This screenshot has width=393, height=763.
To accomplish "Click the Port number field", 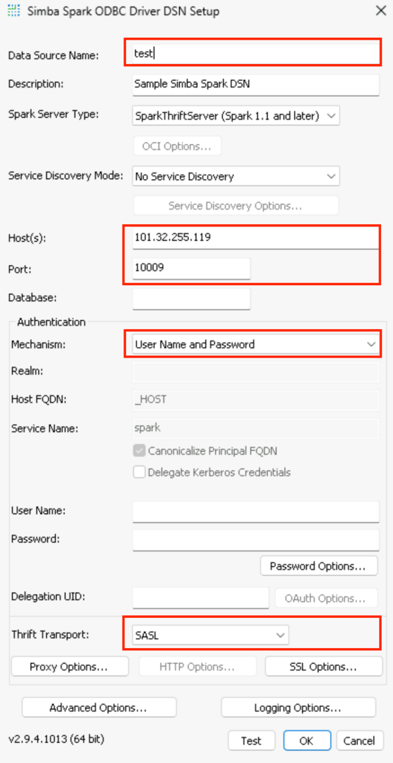I will 191,268.
